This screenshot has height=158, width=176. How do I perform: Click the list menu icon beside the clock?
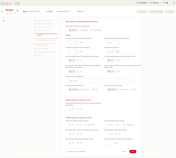[x=167, y=3]
